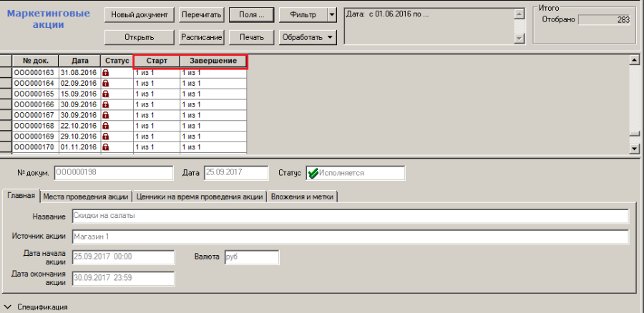Viewport: 644px width, 313px height.
Task: Open the Обработать dropdown button
Action: click(308, 37)
